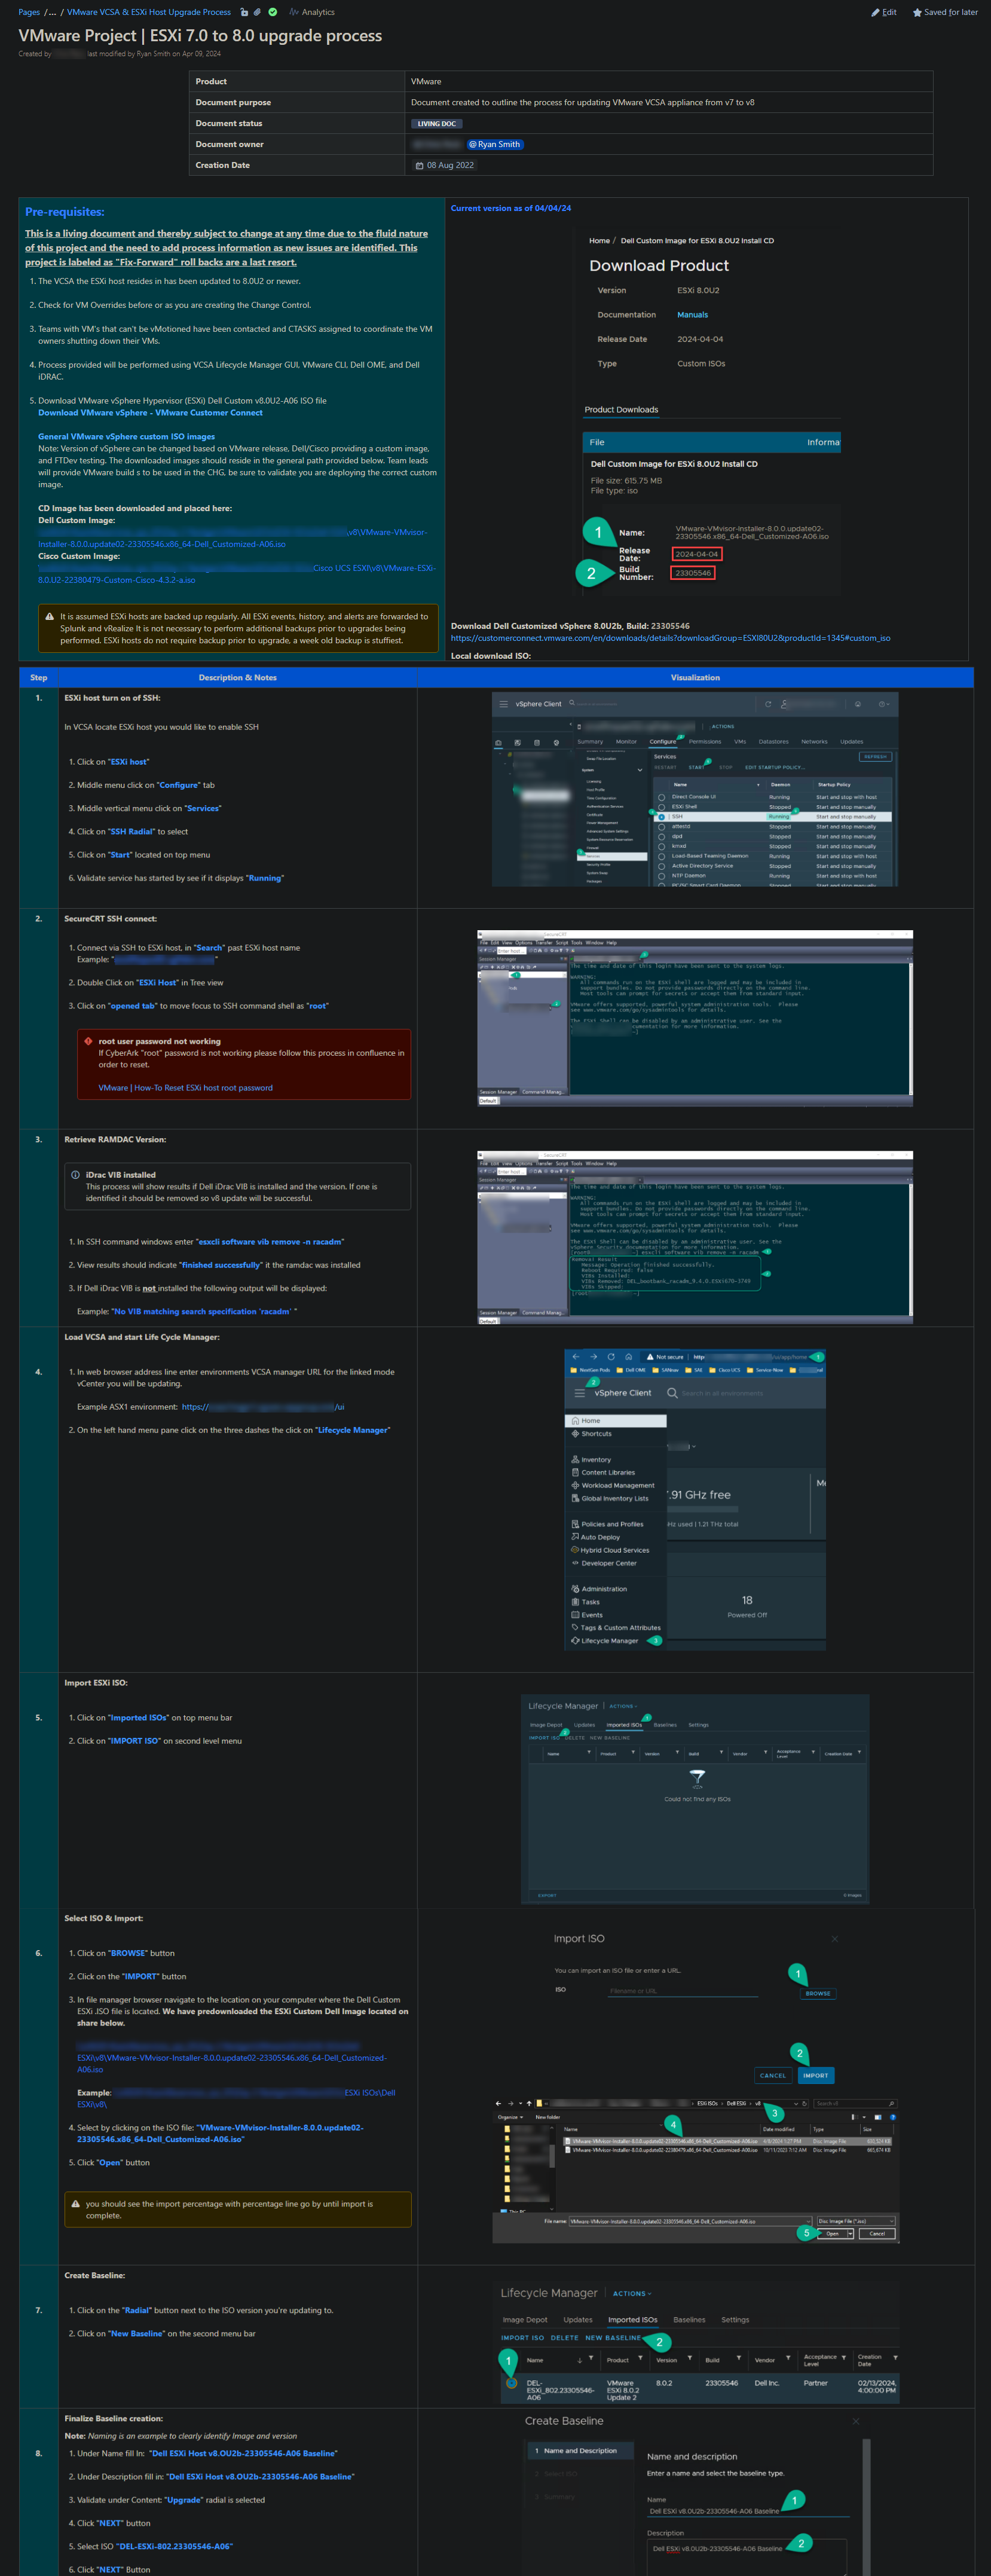Open the Cisco Custom Image ISO path link
The width and height of the screenshot is (991, 2576).
pos(237,574)
